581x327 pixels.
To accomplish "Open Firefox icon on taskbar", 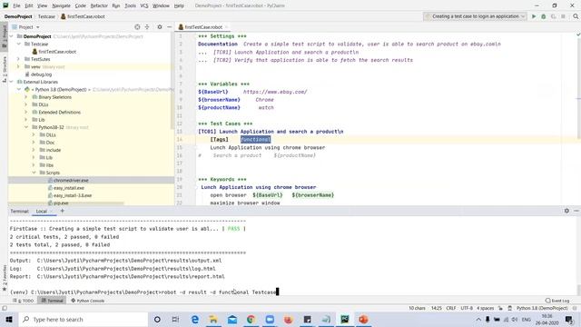I will point(289,319).
